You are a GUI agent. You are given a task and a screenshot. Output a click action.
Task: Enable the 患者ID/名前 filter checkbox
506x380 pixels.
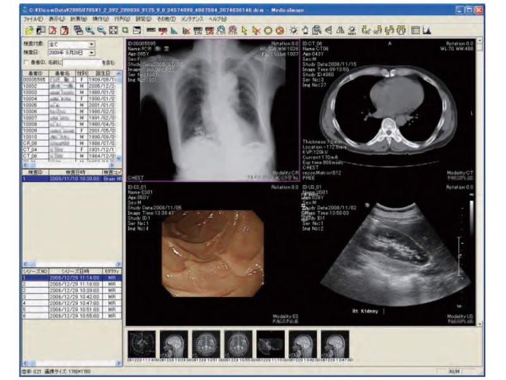[x=26, y=63]
